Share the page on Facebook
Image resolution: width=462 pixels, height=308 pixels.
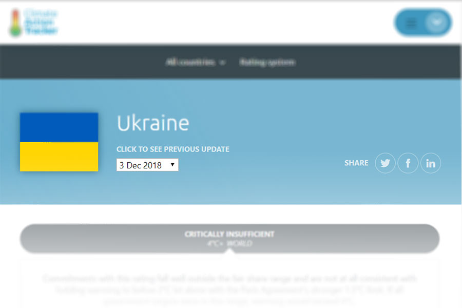(408, 163)
